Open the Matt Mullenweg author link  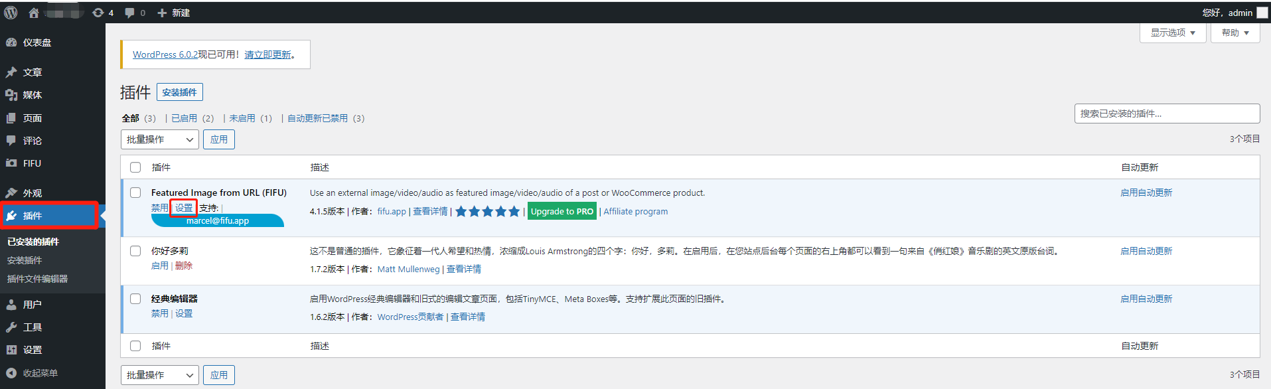point(409,269)
